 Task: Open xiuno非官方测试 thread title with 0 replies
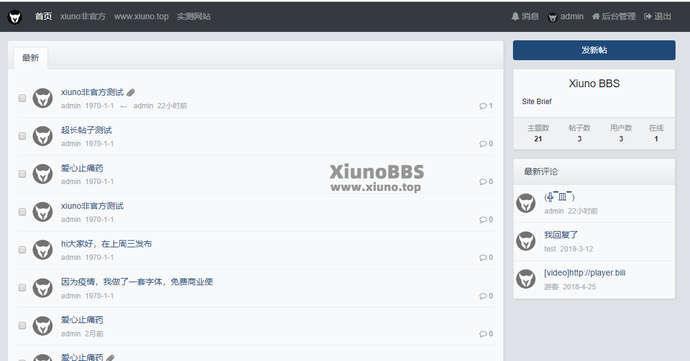[x=92, y=206]
